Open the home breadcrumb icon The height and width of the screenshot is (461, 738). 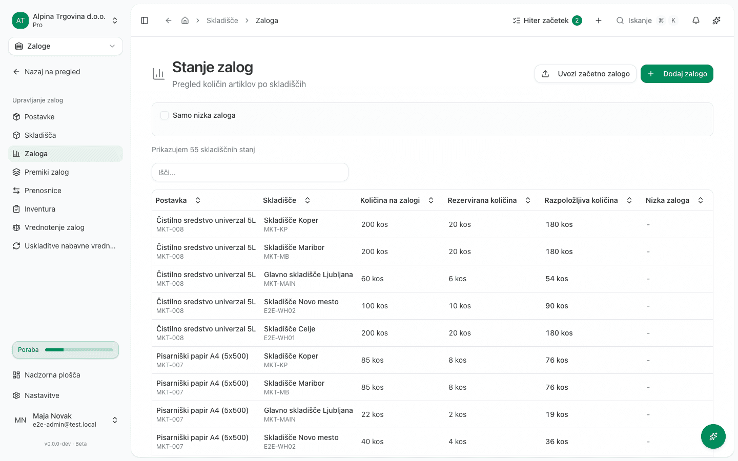click(185, 20)
